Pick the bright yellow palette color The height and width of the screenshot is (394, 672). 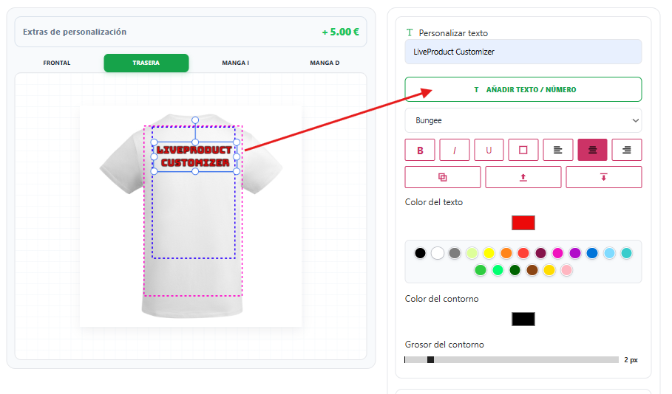[489, 253]
